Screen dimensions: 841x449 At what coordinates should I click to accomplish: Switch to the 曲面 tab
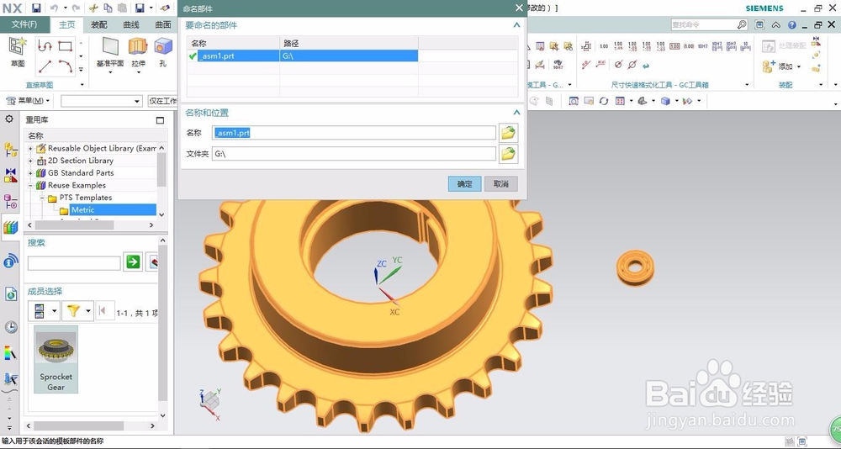click(x=163, y=24)
